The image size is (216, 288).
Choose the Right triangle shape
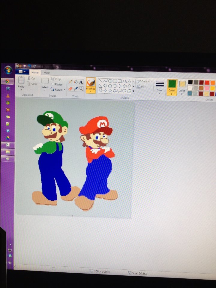coord(100,85)
